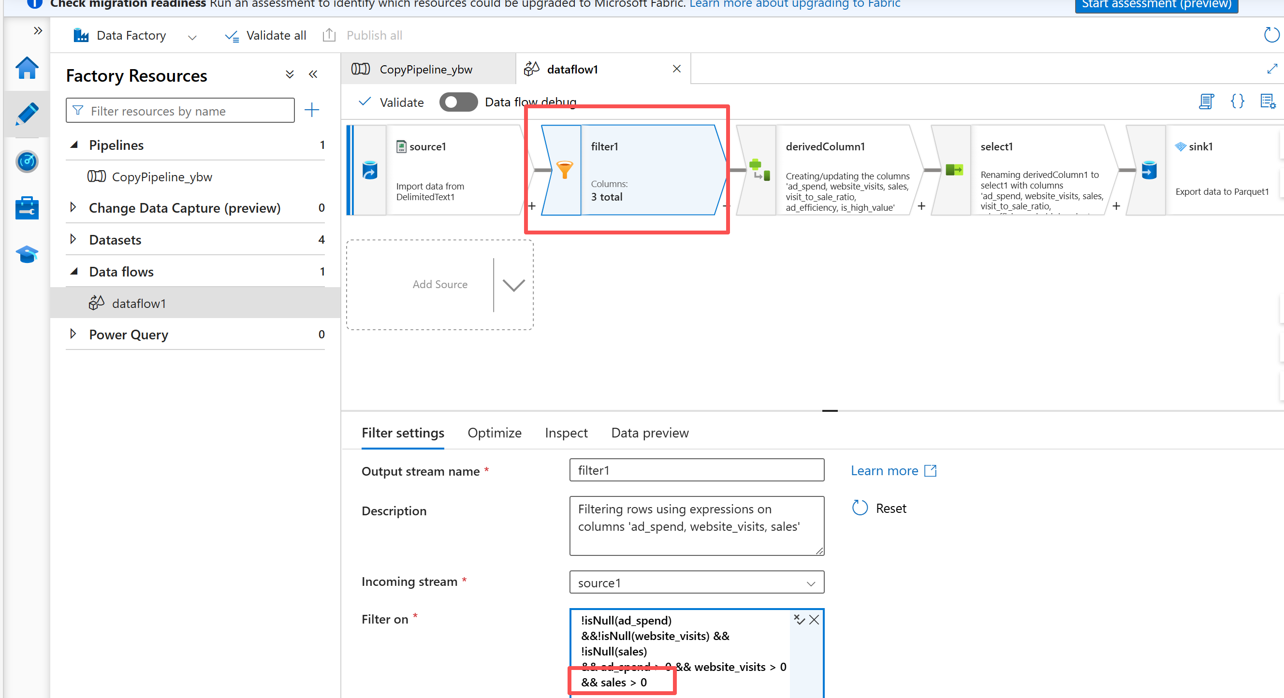The height and width of the screenshot is (698, 1284).
Task: Collapse the Pipelines tree section
Action: [x=74, y=145]
